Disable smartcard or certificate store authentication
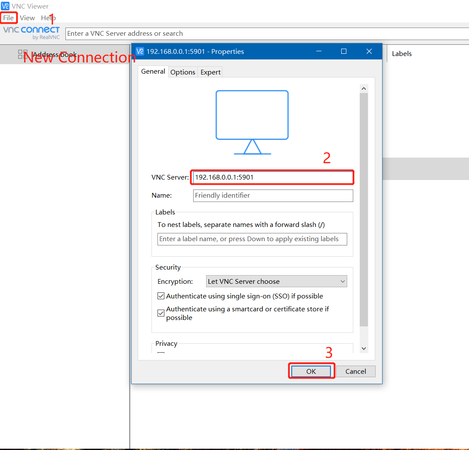The width and height of the screenshot is (469, 450). [x=161, y=313]
